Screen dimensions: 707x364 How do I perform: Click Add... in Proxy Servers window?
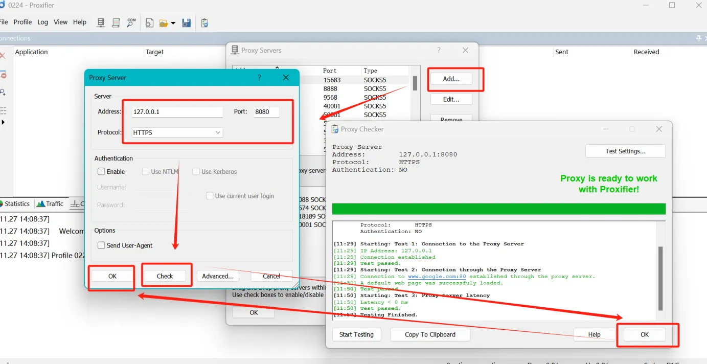451,79
